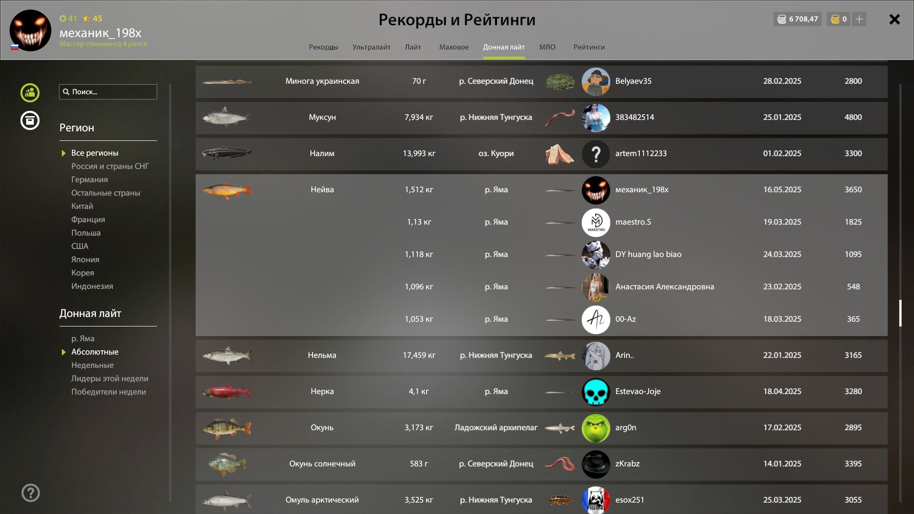The image size is (914, 514).
Task: Expand the Нельма record row
Action: click(x=541, y=356)
